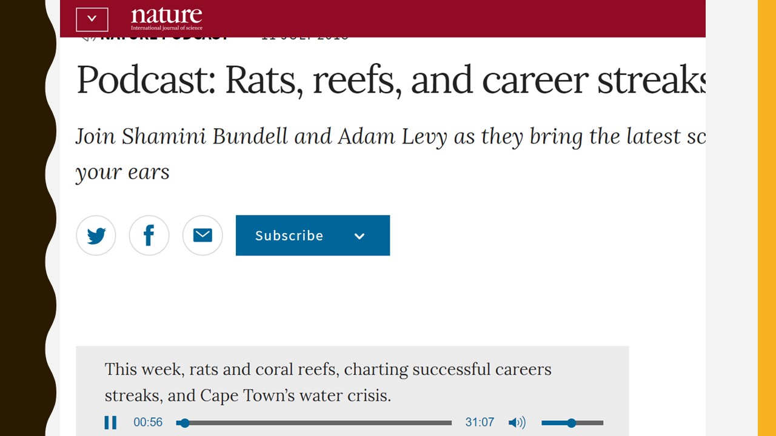This screenshot has width=776, height=436.
Task: Click the total duration 31:07 label
Action: click(480, 423)
